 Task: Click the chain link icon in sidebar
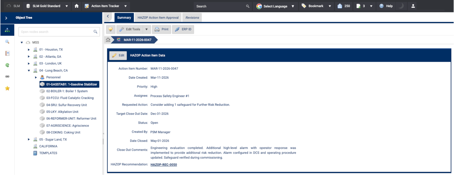(7, 77)
